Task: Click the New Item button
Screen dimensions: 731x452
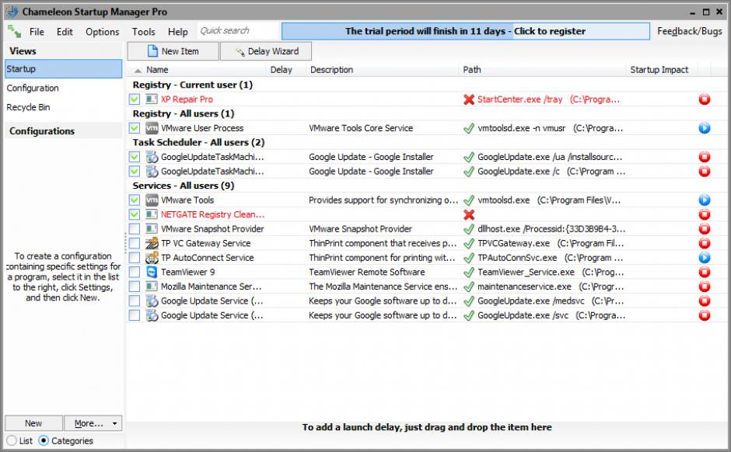Action: [x=173, y=51]
